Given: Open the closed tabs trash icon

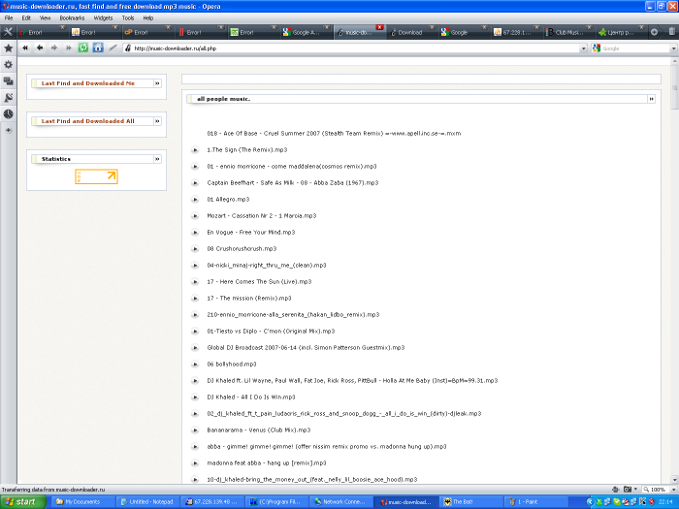Looking at the screenshot, I should 671,32.
